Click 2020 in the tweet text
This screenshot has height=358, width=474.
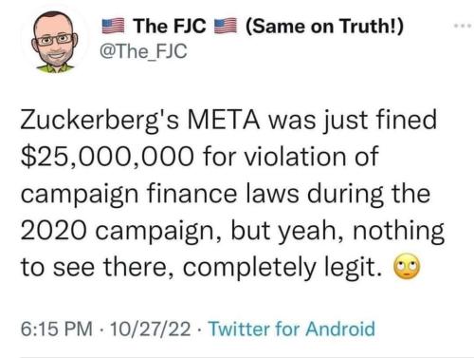coord(54,230)
